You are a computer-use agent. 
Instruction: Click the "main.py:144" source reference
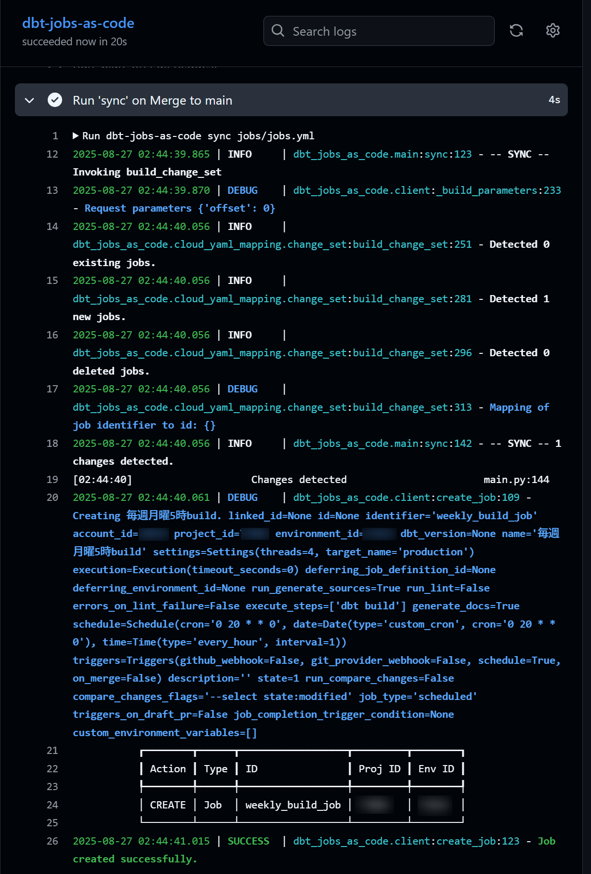click(x=516, y=480)
